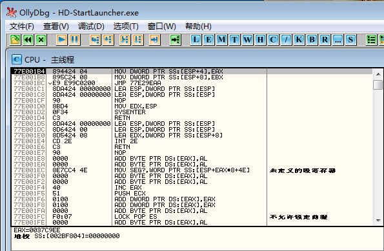Click the disassembly scrollbar thumb
This screenshot has width=384, height=251.
tap(378, 85)
